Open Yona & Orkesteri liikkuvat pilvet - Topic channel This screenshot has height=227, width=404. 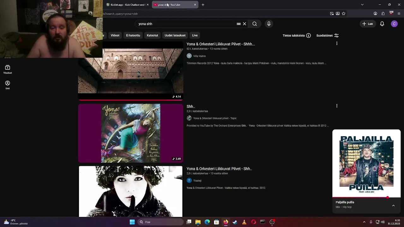tap(215, 118)
